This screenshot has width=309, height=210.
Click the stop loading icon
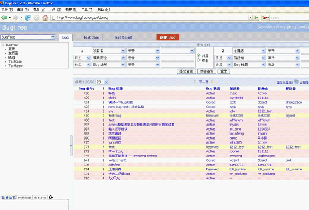point(36,18)
